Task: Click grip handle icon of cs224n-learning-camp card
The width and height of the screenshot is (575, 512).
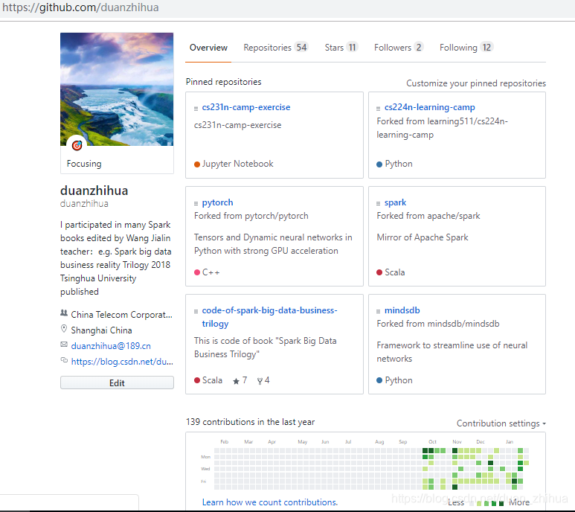Action: 378,109
